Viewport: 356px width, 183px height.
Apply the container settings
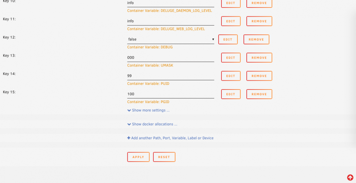[x=138, y=157]
